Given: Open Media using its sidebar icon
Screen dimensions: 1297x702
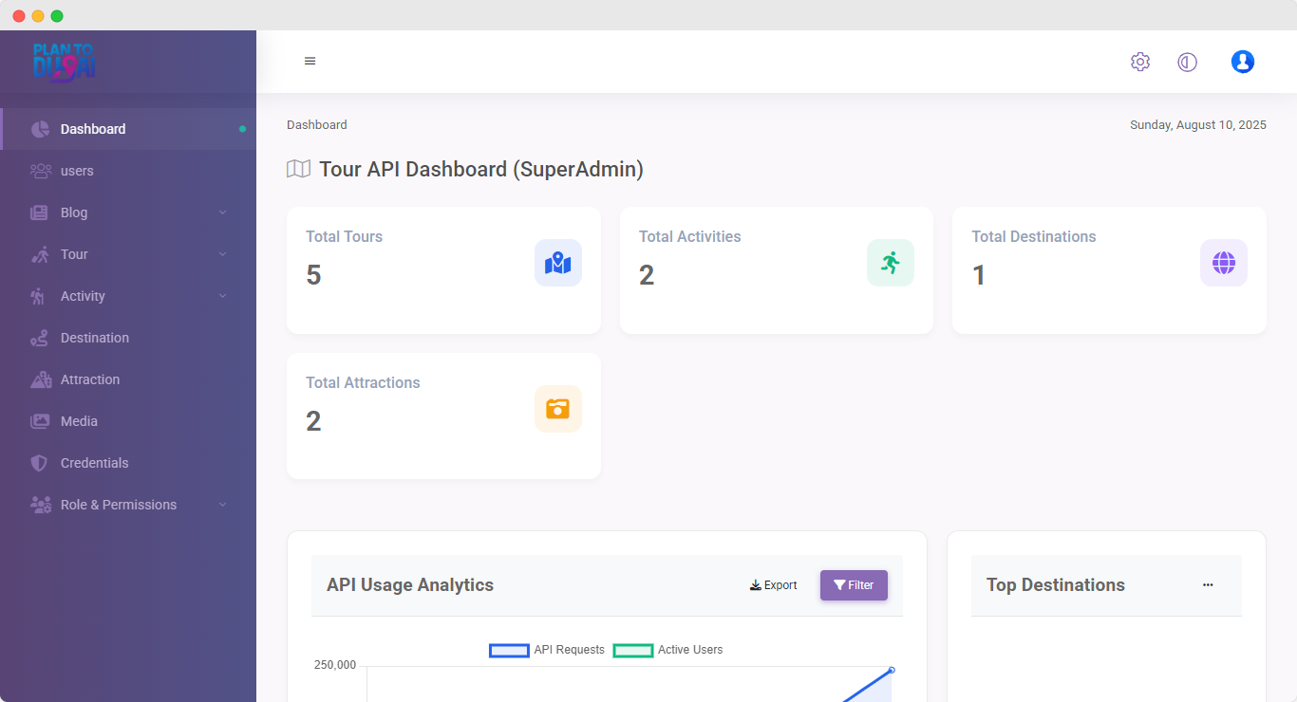Looking at the screenshot, I should click(x=40, y=421).
